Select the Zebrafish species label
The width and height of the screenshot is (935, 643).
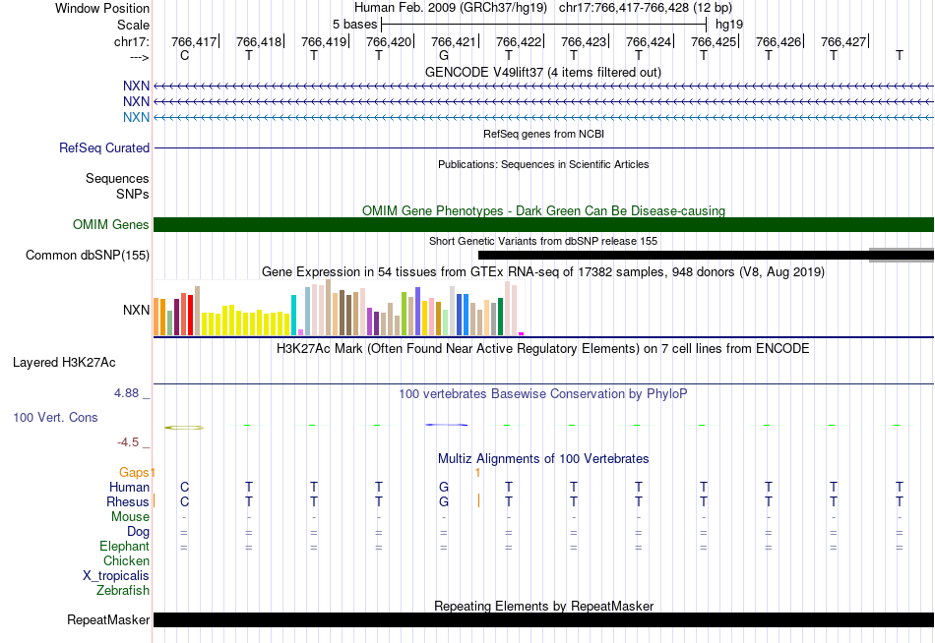123,590
